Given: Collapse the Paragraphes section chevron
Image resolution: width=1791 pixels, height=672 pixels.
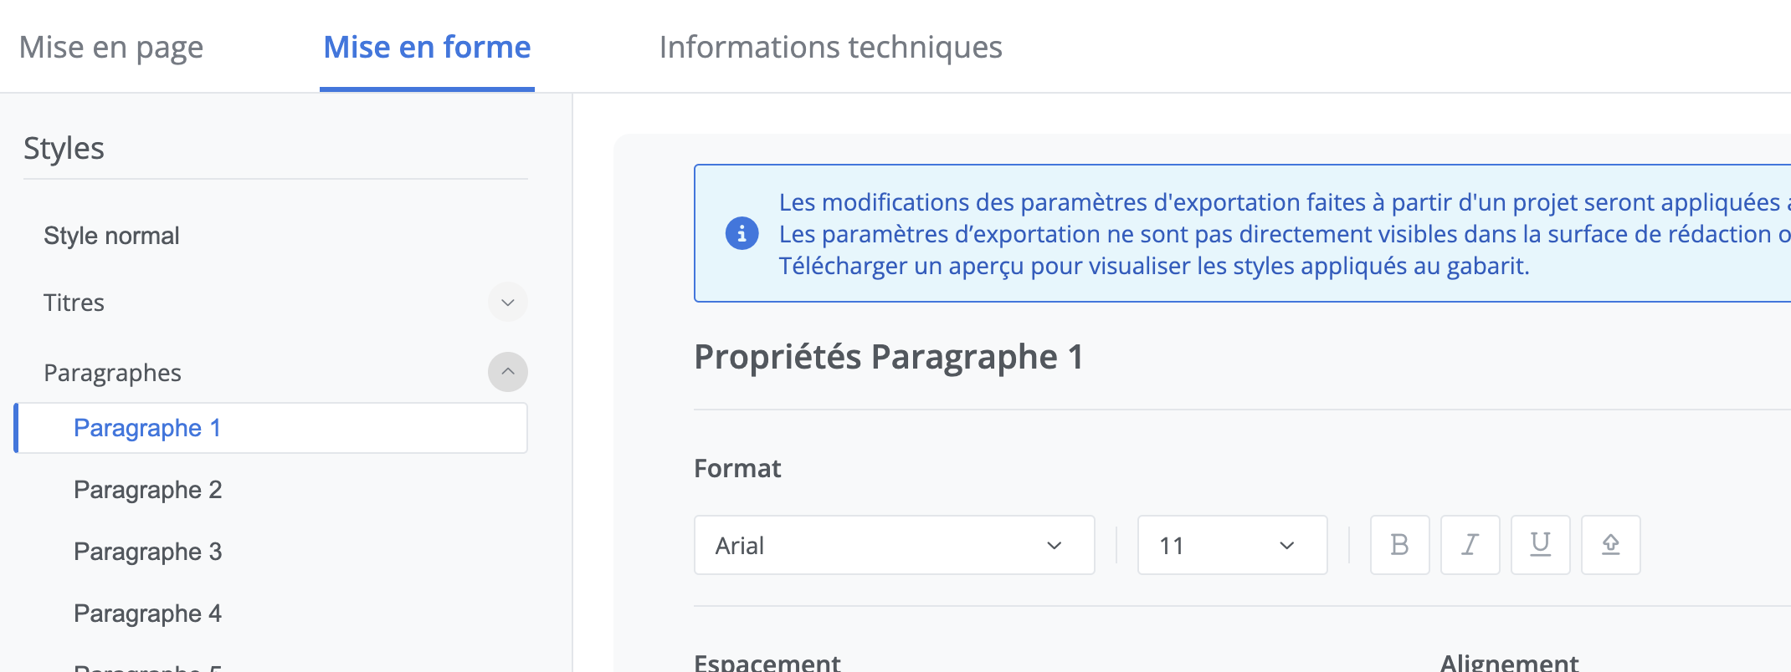Looking at the screenshot, I should 507,372.
